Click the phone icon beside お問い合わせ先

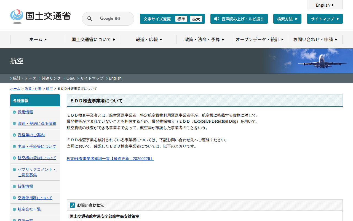[72, 205]
